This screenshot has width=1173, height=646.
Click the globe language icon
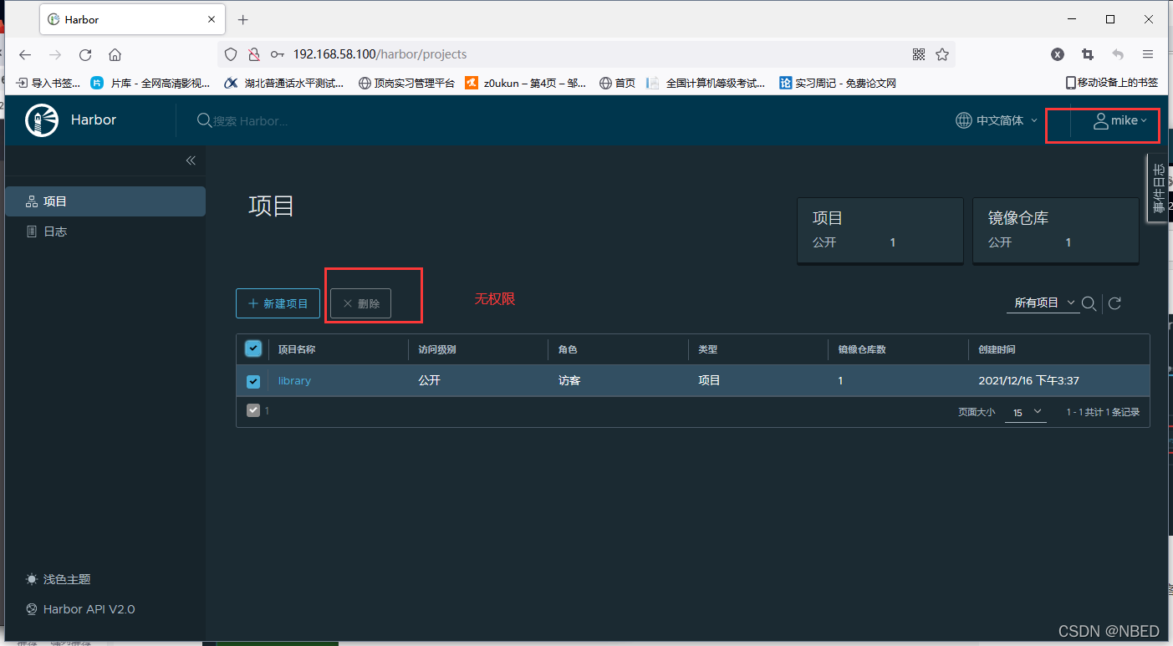point(964,120)
